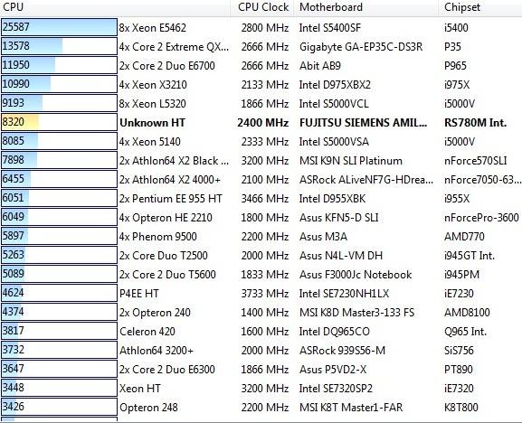Click the Intel D975XBX2 motherboard cell
Viewport: 522px width, 423px height.
pyautogui.click(x=335, y=85)
